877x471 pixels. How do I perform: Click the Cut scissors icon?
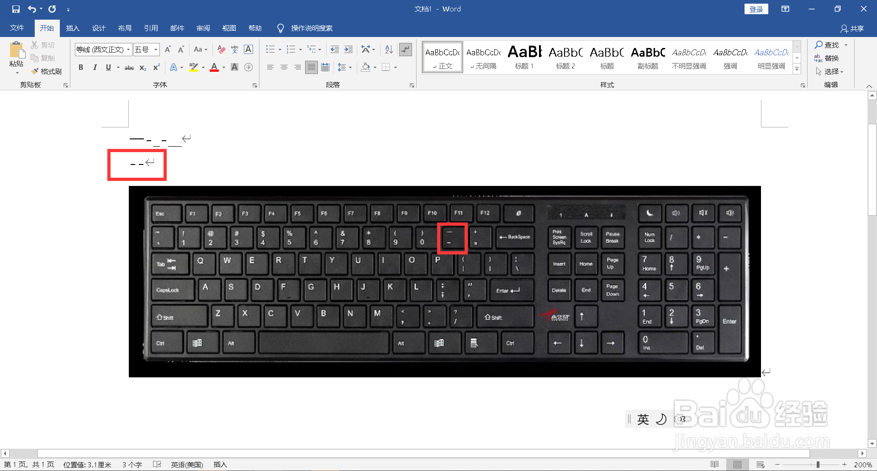[35, 45]
